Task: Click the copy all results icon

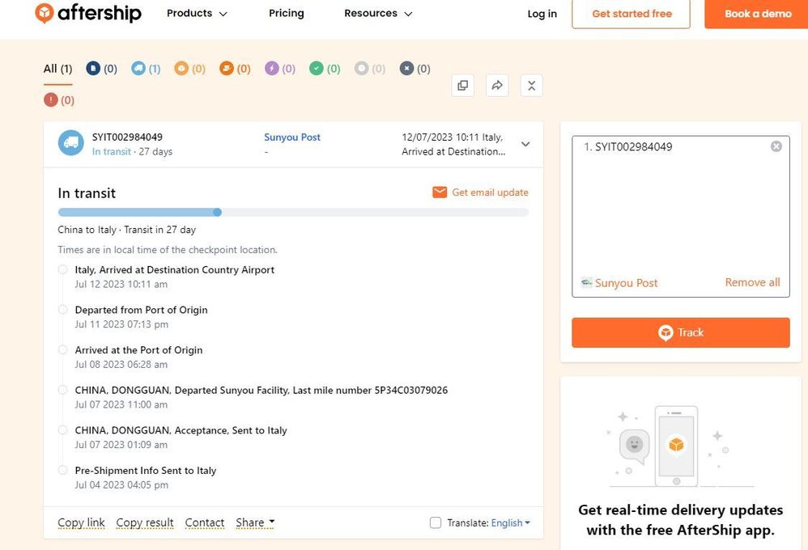Action: (463, 86)
